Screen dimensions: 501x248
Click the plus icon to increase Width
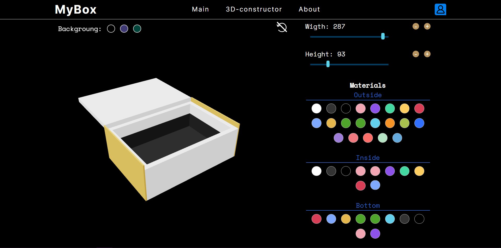click(x=427, y=26)
